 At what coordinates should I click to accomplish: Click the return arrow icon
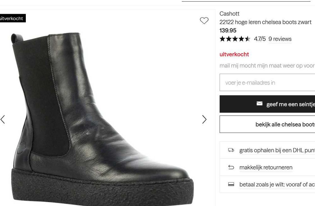(x=231, y=167)
